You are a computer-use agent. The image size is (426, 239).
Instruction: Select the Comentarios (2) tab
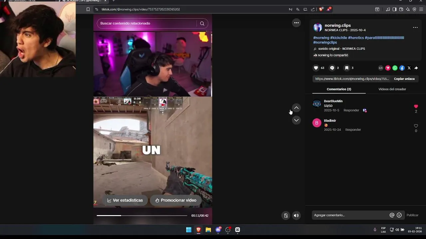(x=339, y=89)
